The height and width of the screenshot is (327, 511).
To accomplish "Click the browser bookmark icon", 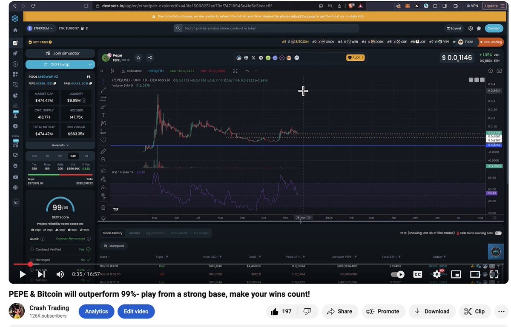I will [x=86, y=6].
